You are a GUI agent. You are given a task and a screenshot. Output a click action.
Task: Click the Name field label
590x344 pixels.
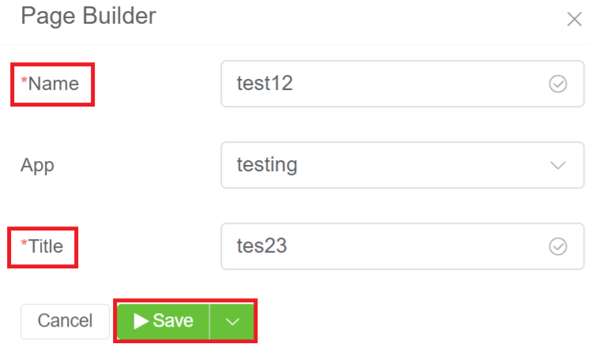[54, 84]
